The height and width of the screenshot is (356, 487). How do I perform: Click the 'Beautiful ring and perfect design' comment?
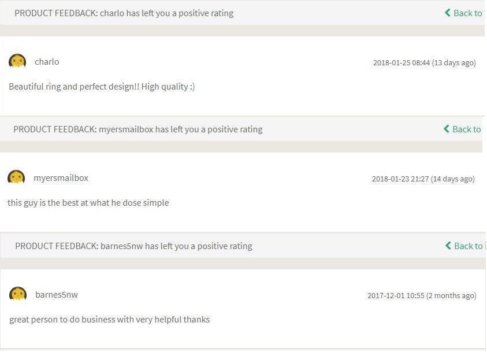coord(102,87)
